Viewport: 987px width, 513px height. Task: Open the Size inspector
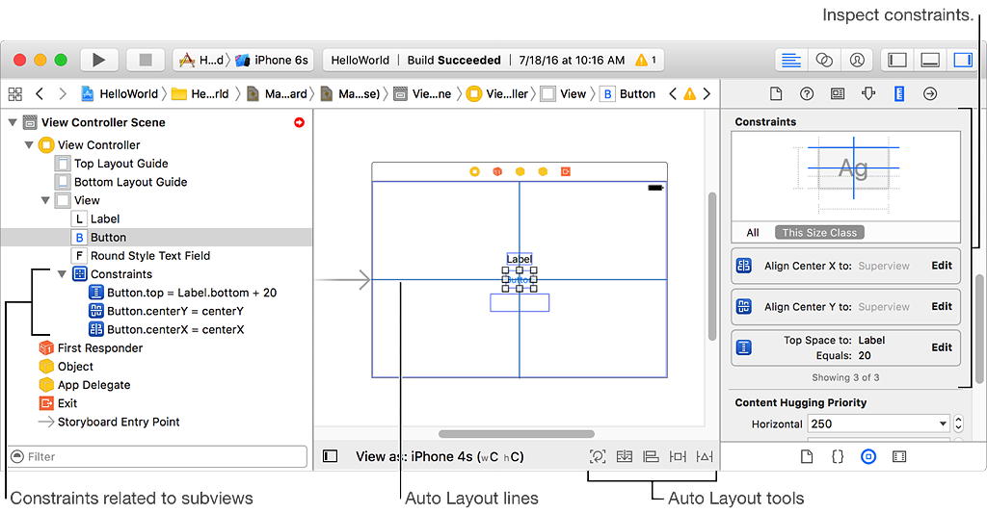tap(899, 93)
